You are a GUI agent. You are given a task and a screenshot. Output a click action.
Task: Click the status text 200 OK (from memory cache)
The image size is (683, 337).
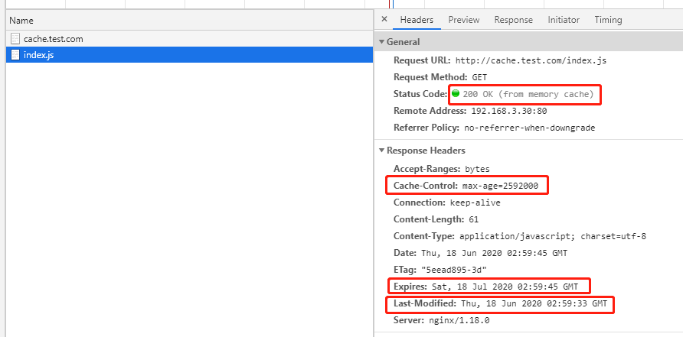coord(528,94)
